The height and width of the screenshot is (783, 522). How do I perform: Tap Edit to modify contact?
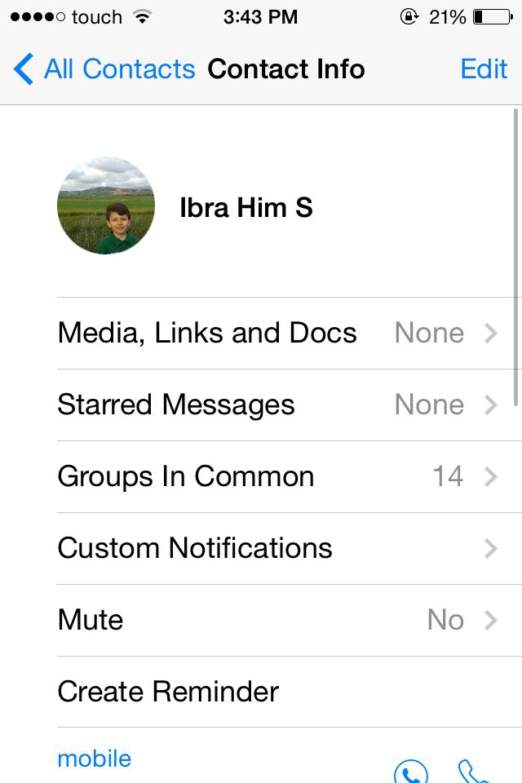click(484, 69)
